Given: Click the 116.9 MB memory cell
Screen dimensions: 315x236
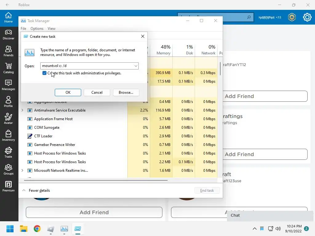Looking at the screenshot, I should coord(161,110).
